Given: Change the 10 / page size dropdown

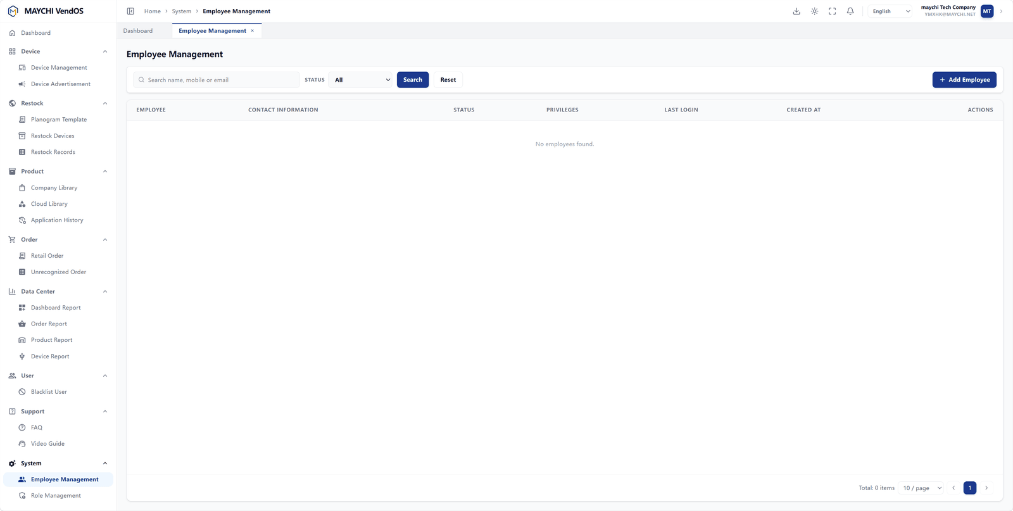Looking at the screenshot, I should 922,488.
